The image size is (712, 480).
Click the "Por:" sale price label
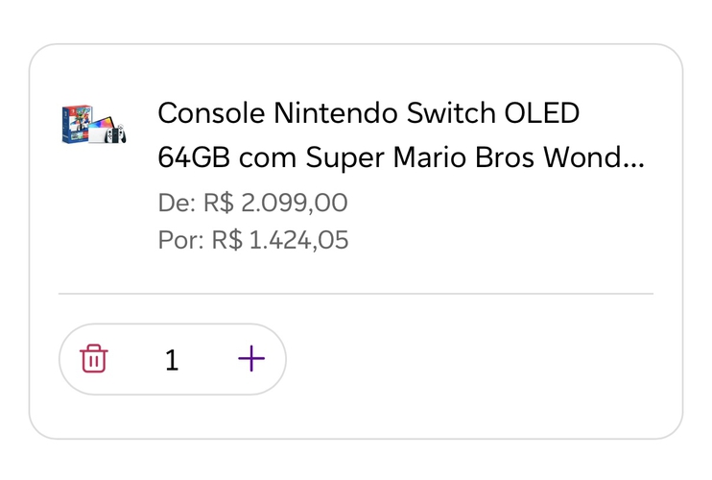point(181,240)
